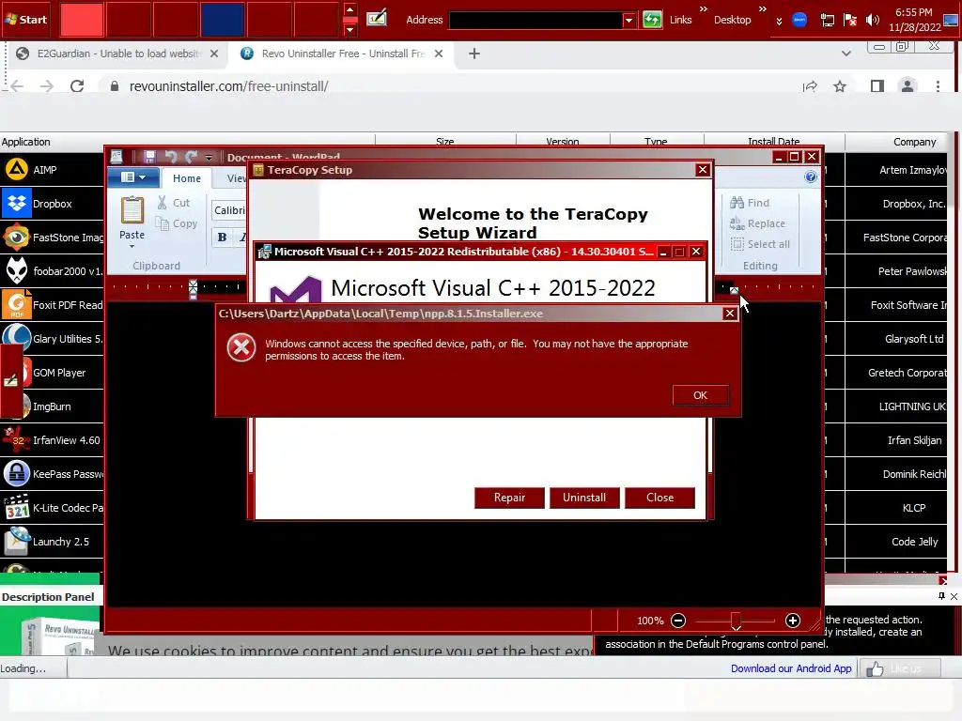
Task: Click the browser share icon
Action: [x=810, y=85]
